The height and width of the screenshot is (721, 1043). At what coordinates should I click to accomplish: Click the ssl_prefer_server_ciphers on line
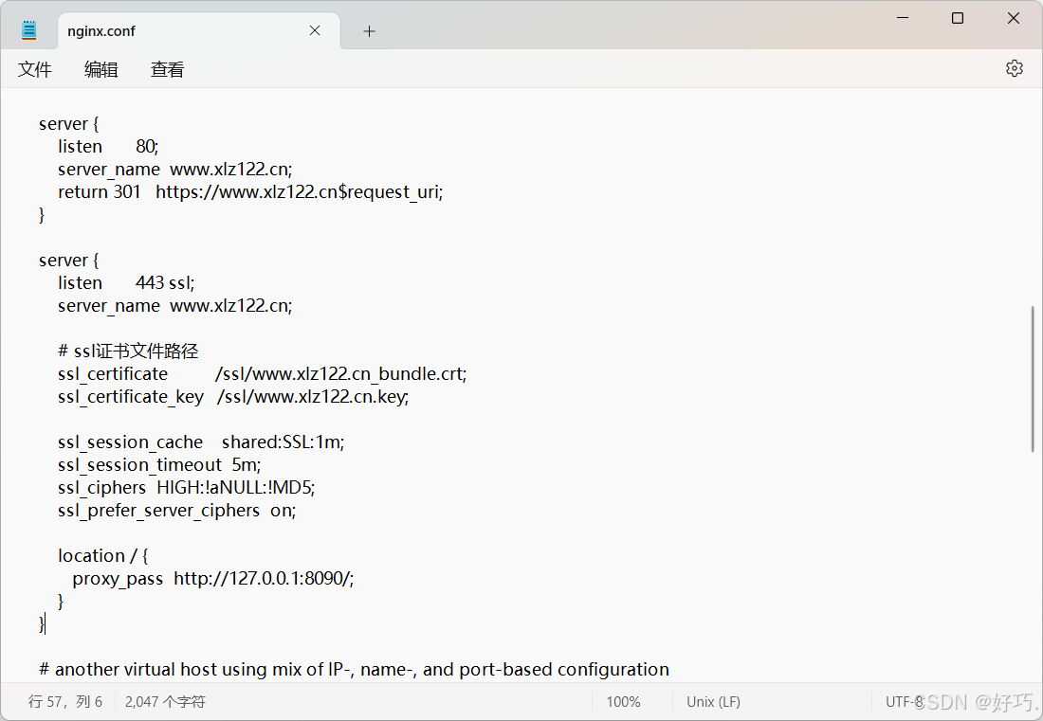pos(177,511)
